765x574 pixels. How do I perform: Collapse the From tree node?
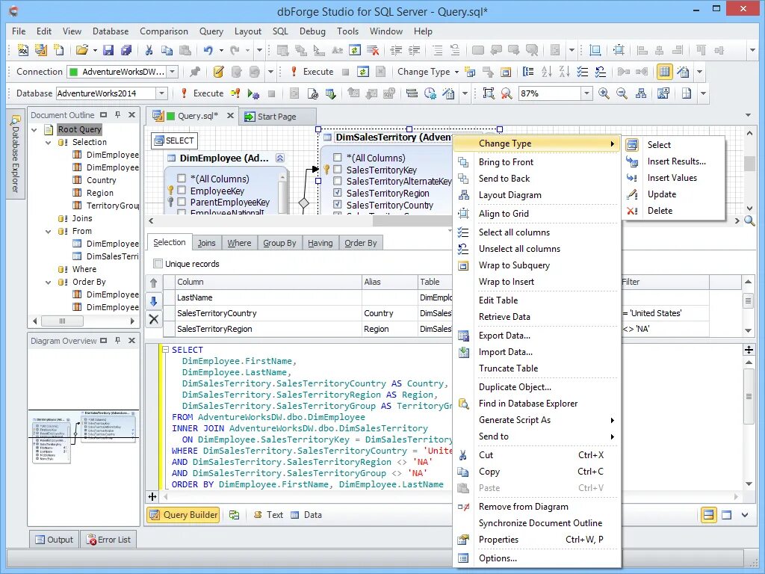[49, 231]
